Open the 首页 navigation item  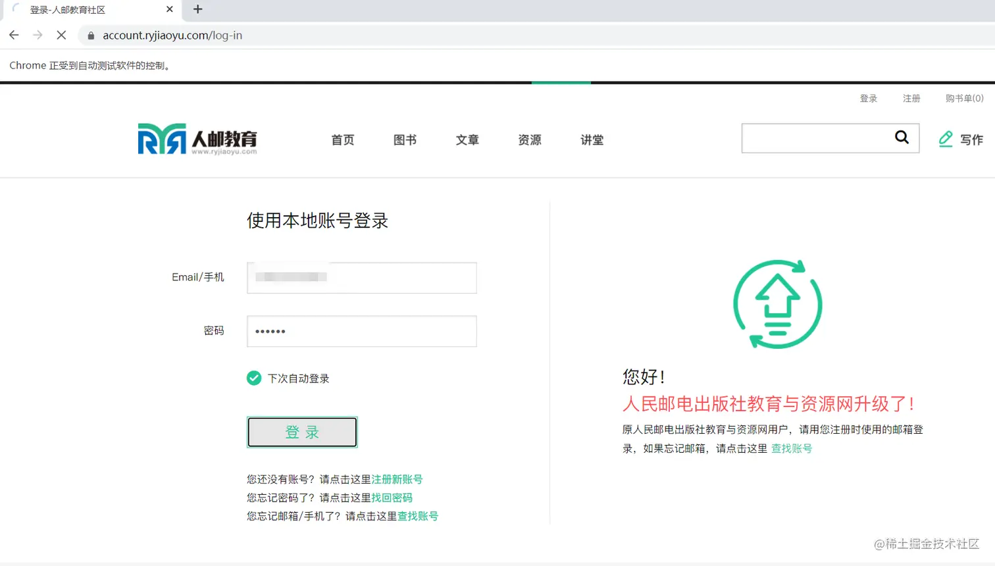343,140
